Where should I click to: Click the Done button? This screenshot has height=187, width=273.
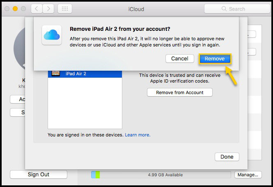[227, 157]
